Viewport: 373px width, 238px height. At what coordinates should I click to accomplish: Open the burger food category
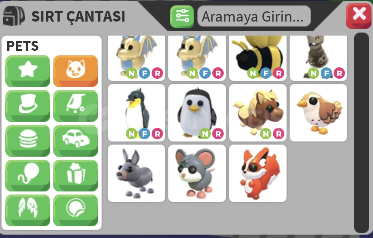[28, 141]
